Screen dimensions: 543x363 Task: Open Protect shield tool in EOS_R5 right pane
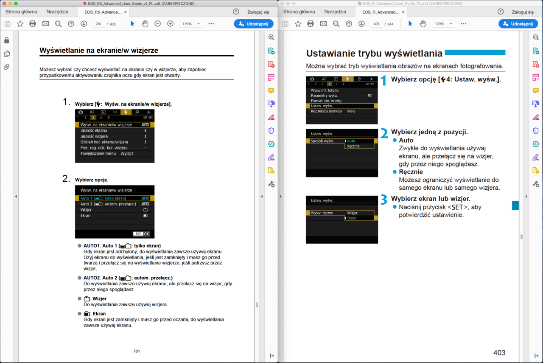coord(271,131)
